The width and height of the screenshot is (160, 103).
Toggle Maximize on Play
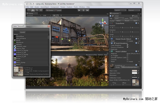[x=91, y=55]
